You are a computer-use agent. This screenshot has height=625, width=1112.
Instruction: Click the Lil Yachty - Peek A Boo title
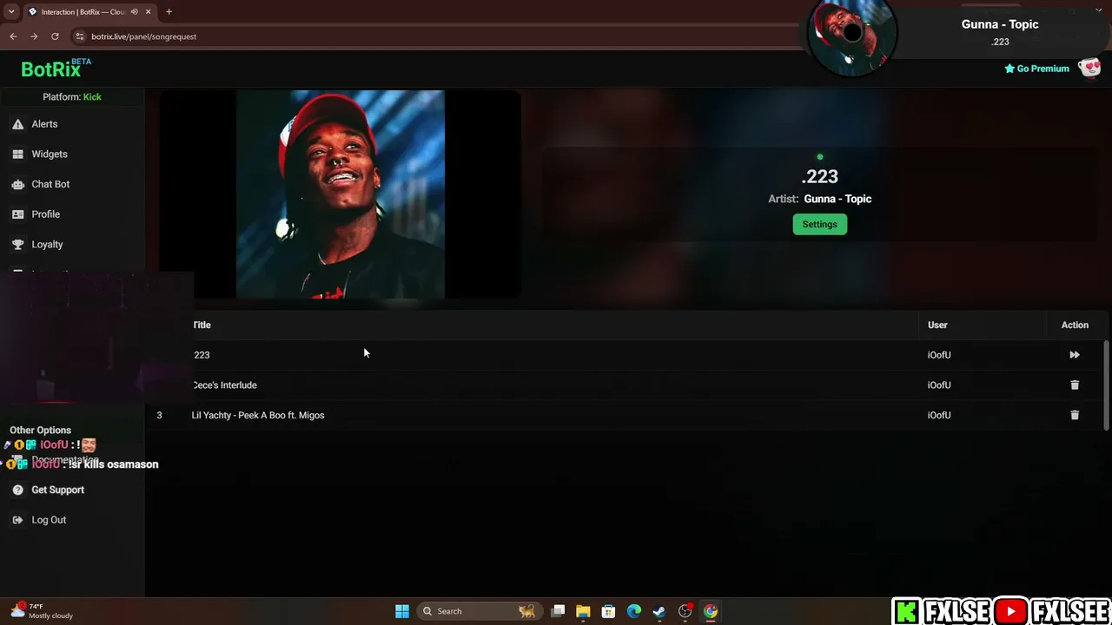tap(258, 415)
